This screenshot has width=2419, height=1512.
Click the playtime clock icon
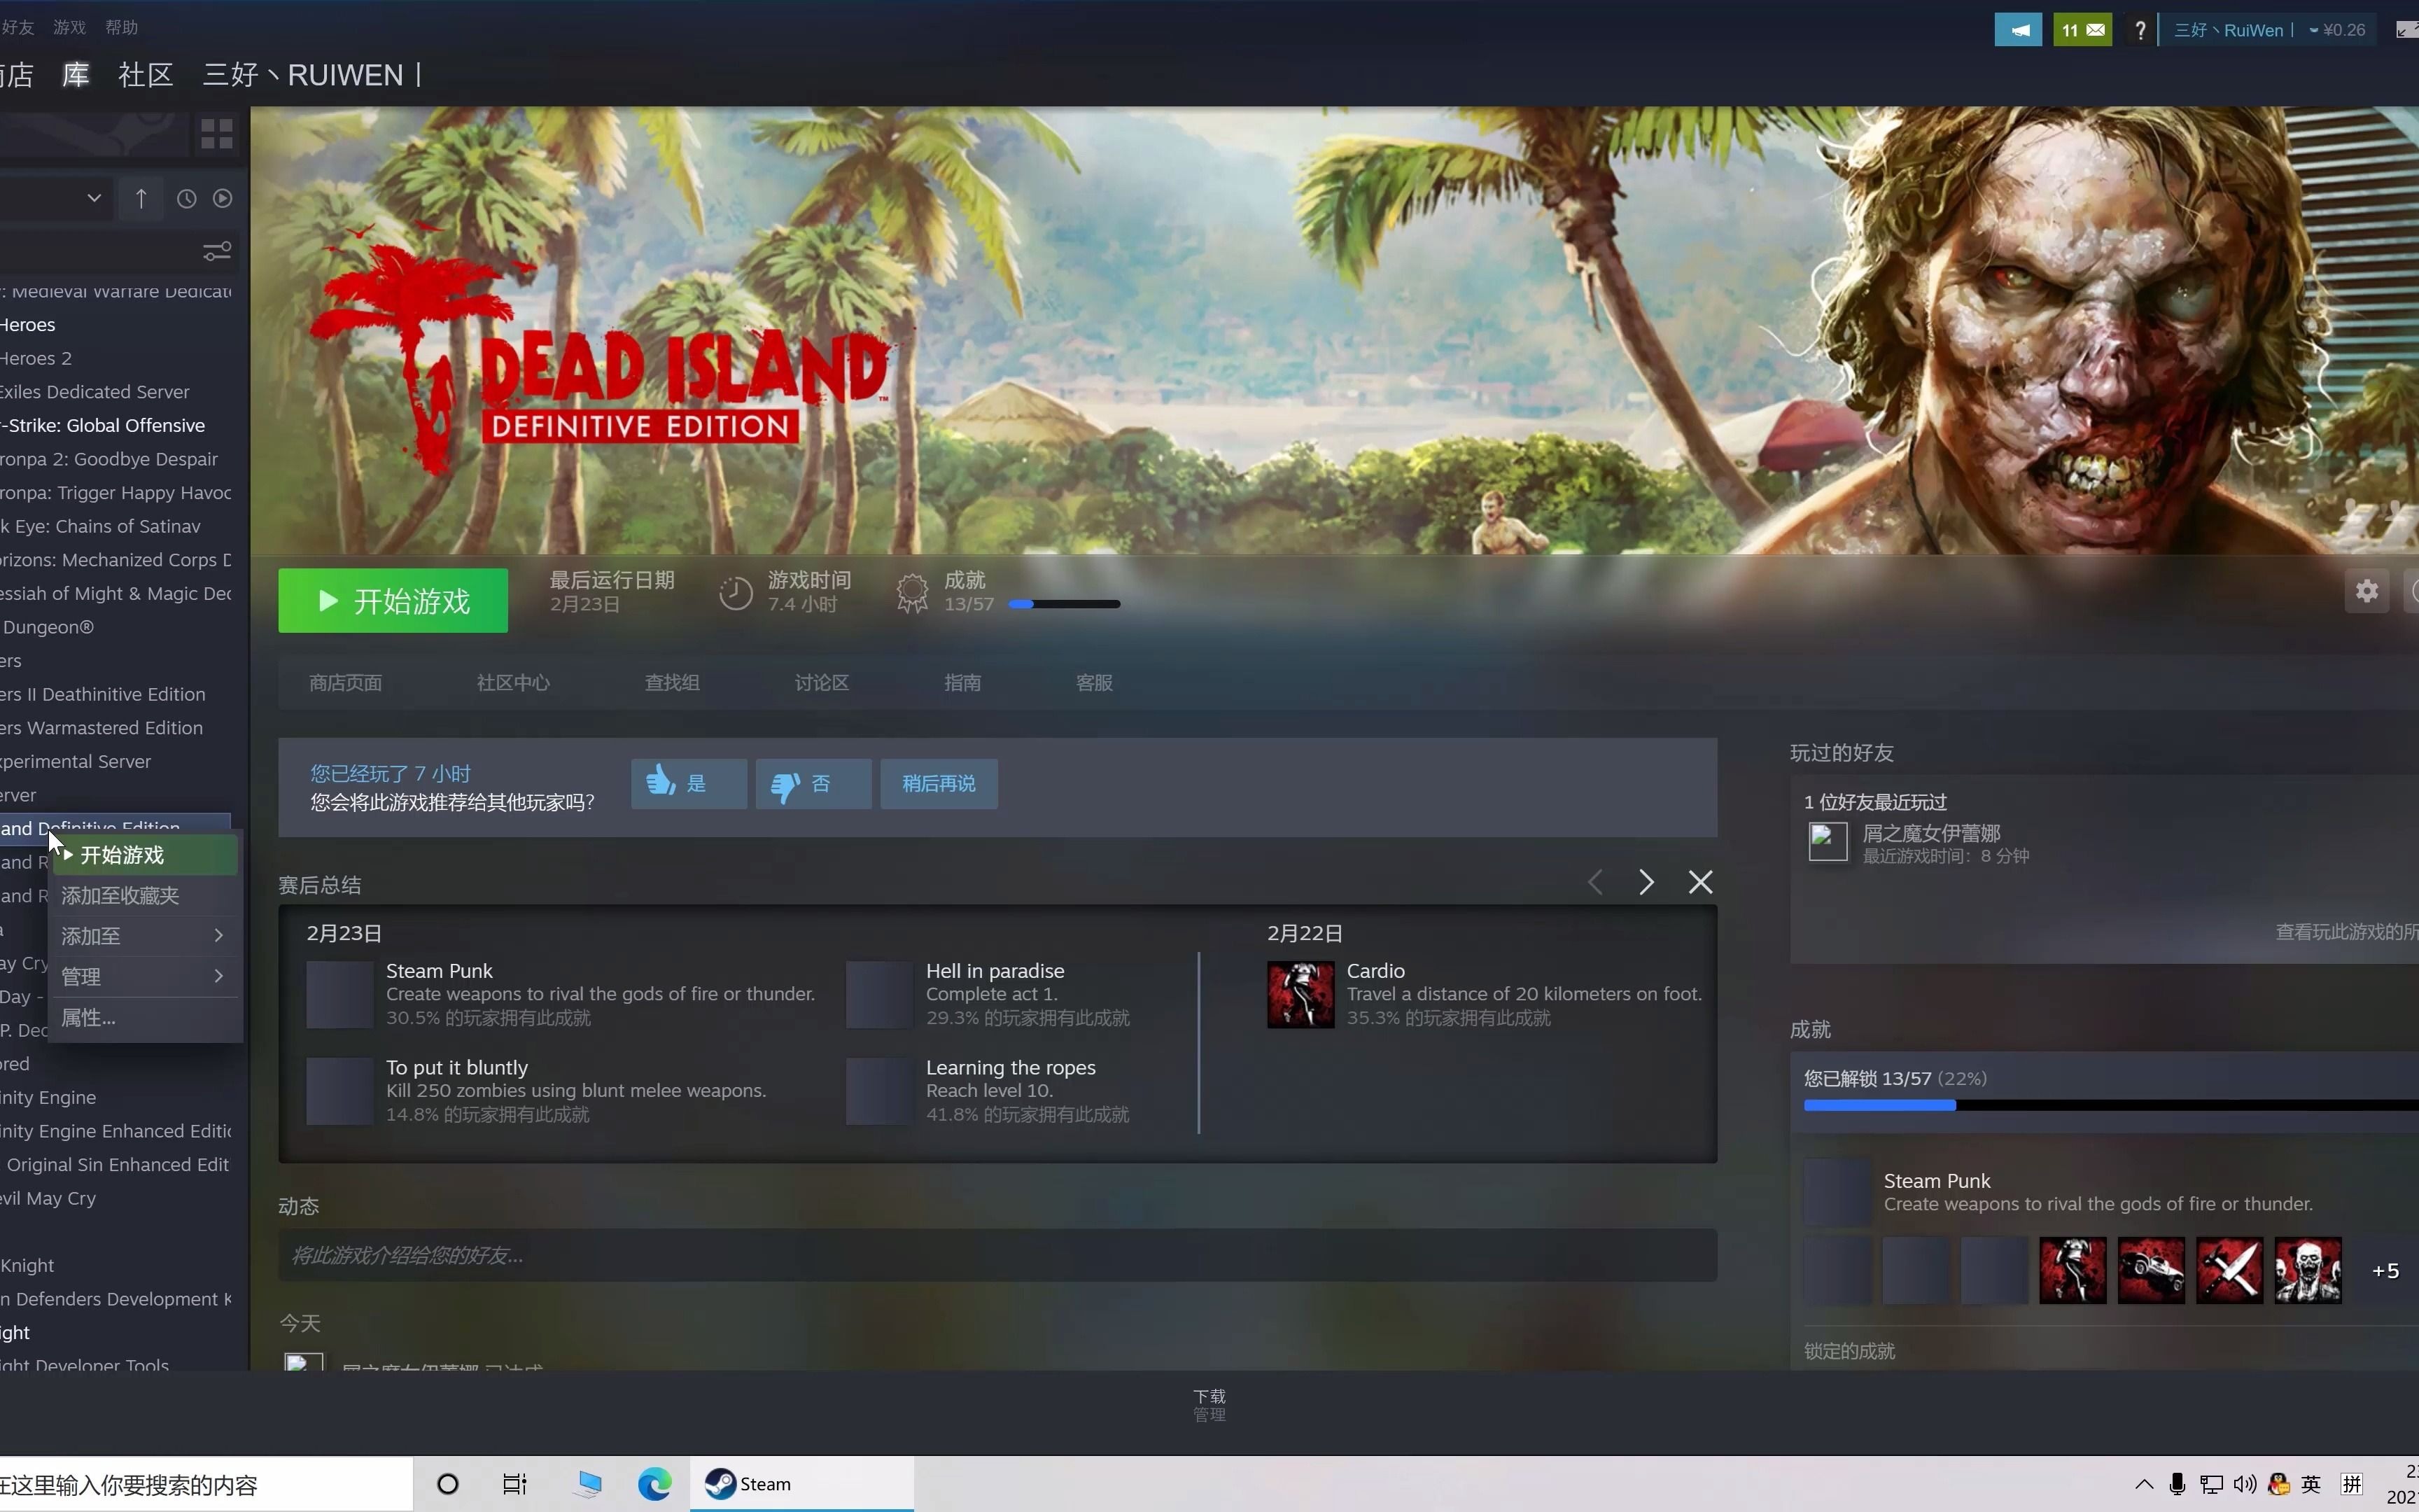[x=736, y=593]
